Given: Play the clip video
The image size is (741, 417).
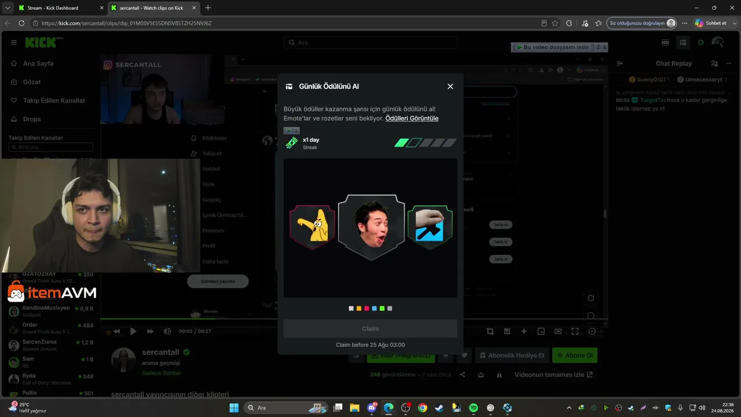Looking at the screenshot, I should point(133,331).
